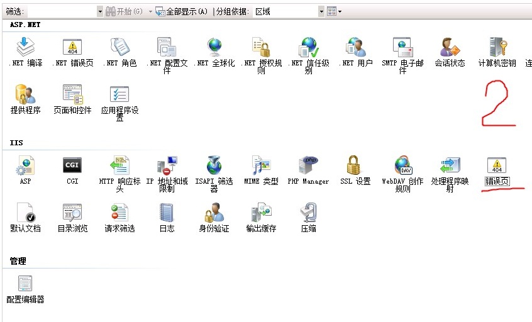The image size is (532, 322).
Task: Expand the 筛选 filter dropdown arrow
Action: point(100,11)
